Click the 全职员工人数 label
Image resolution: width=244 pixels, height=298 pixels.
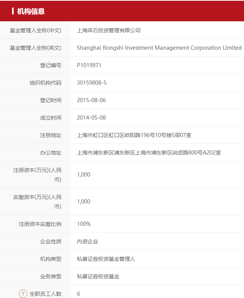tap(45, 294)
